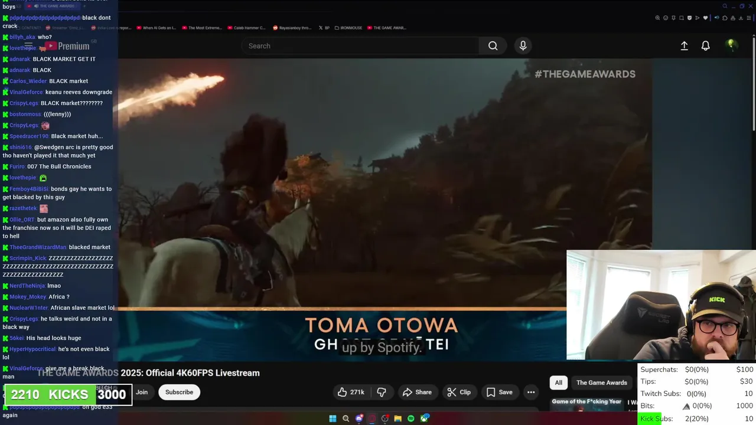Click the browser snapshot selection icon
756x425 pixels.
click(682, 18)
